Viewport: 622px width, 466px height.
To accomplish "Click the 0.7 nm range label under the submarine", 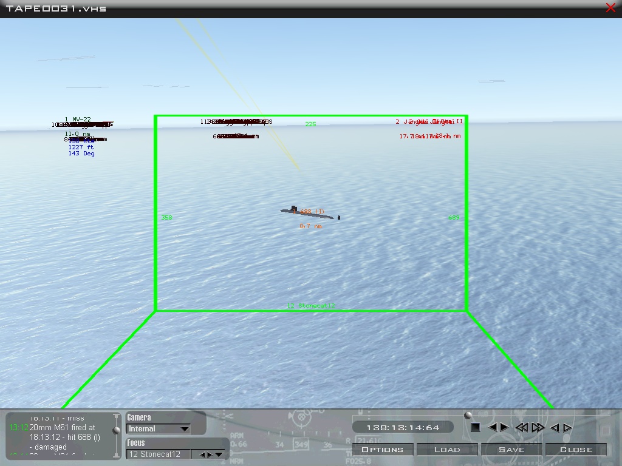I will tap(310, 226).
